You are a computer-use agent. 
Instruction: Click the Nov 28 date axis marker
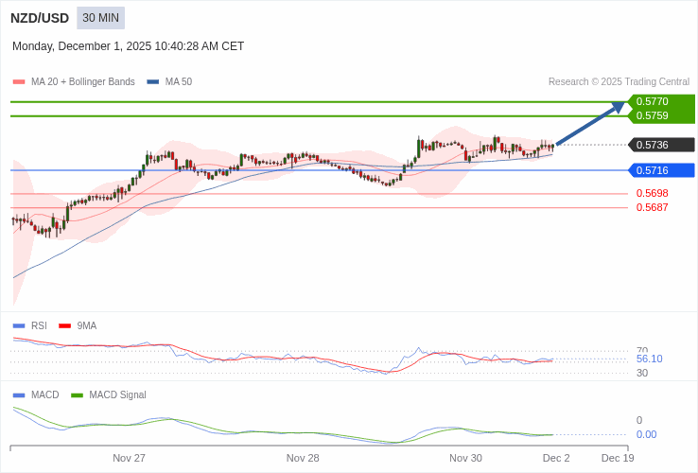point(303,458)
